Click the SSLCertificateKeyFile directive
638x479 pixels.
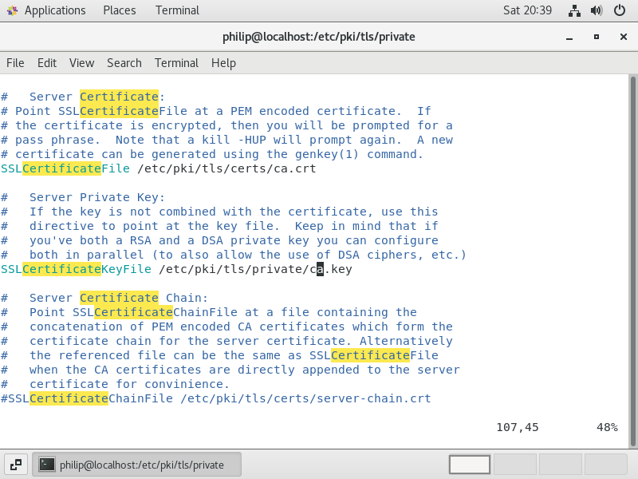tap(76, 269)
